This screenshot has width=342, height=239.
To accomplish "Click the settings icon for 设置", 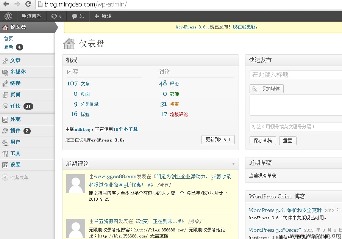I will pyautogui.click(x=5, y=165).
